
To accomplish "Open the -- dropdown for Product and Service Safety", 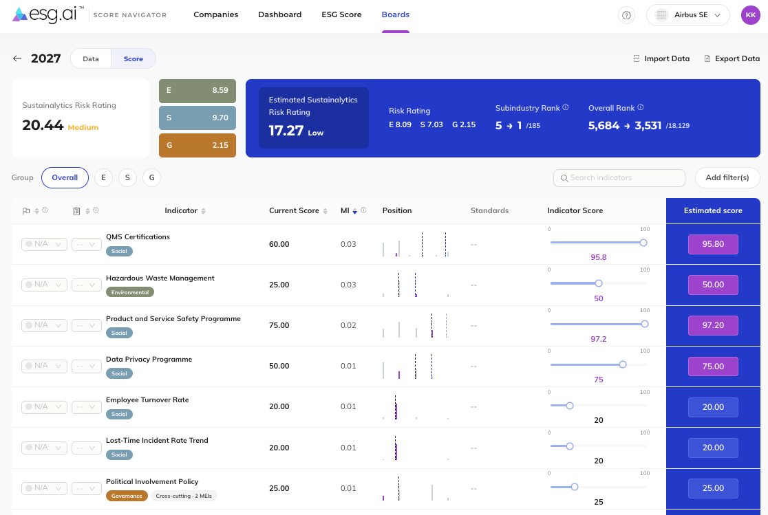I will click(x=87, y=325).
